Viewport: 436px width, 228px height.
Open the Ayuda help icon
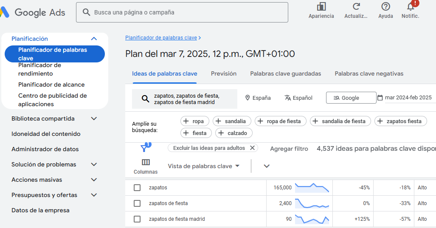(x=385, y=6)
